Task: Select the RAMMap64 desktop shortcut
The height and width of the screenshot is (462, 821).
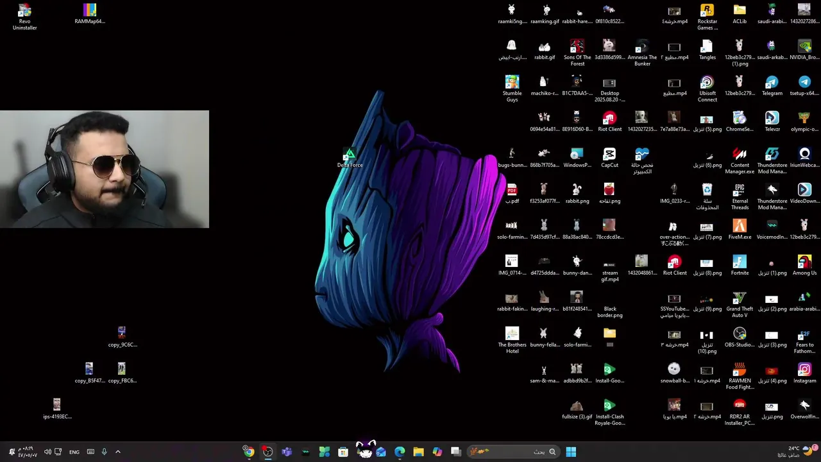Action: [x=90, y=13]
